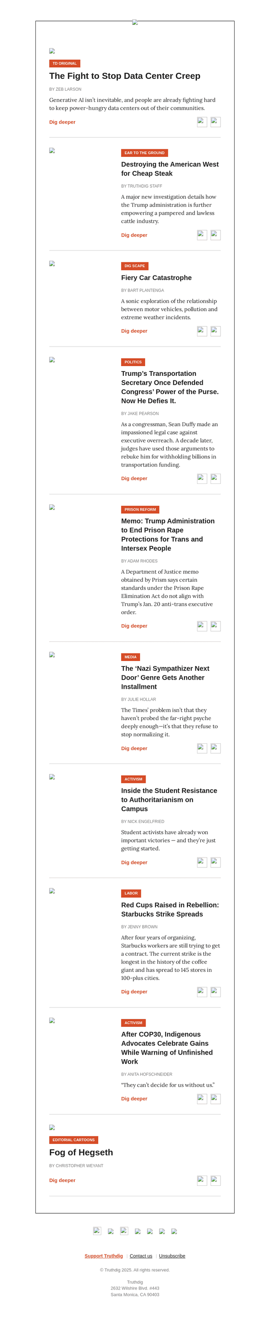Image resolution: width=270 pixels, height=1322 pixels.
Task: Click the first social icon in the footer
Action: click(x=97, y=1230)
